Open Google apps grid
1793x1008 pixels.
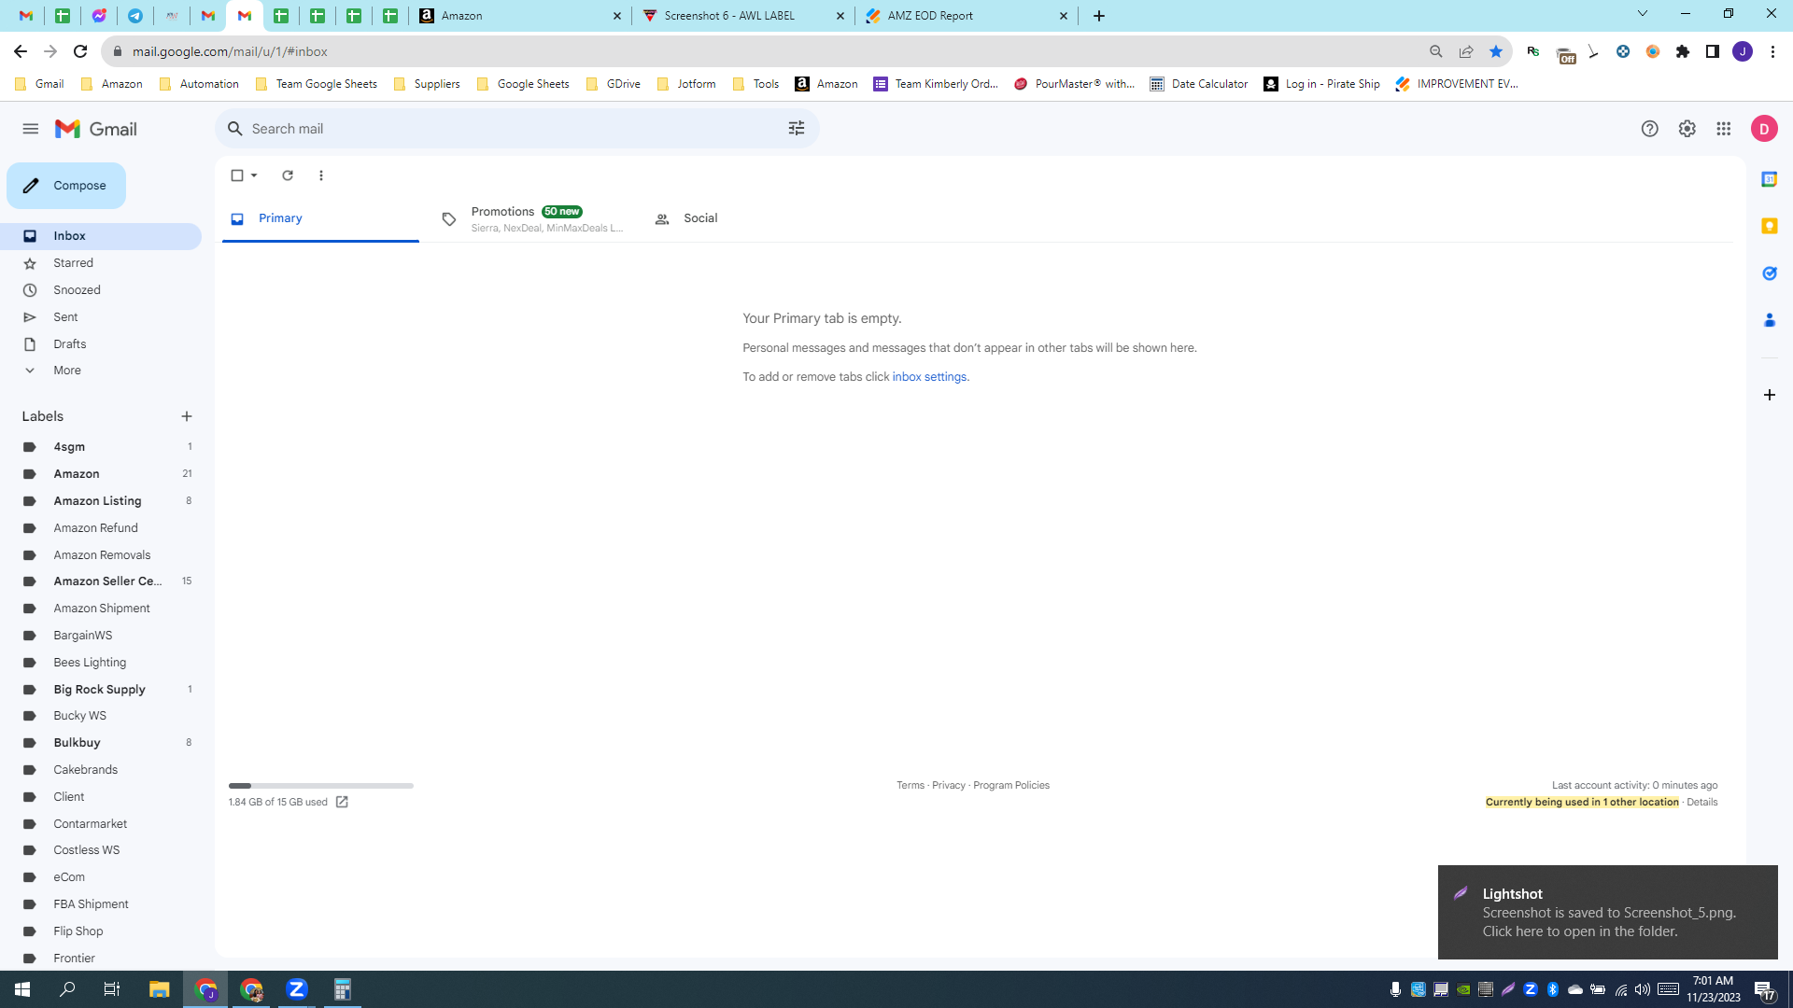coord(1724,129)
